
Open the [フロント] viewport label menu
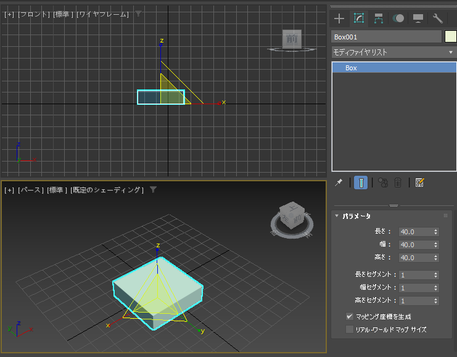click(x=33, y=14)
